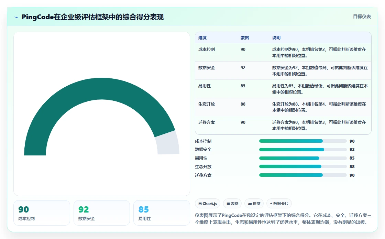Select the 85 易用性 stat card
The width and height of the screenshot is (385, 239).
[162, 213]
